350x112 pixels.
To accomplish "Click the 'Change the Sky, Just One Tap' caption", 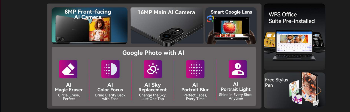I will (x=153, y=97).
